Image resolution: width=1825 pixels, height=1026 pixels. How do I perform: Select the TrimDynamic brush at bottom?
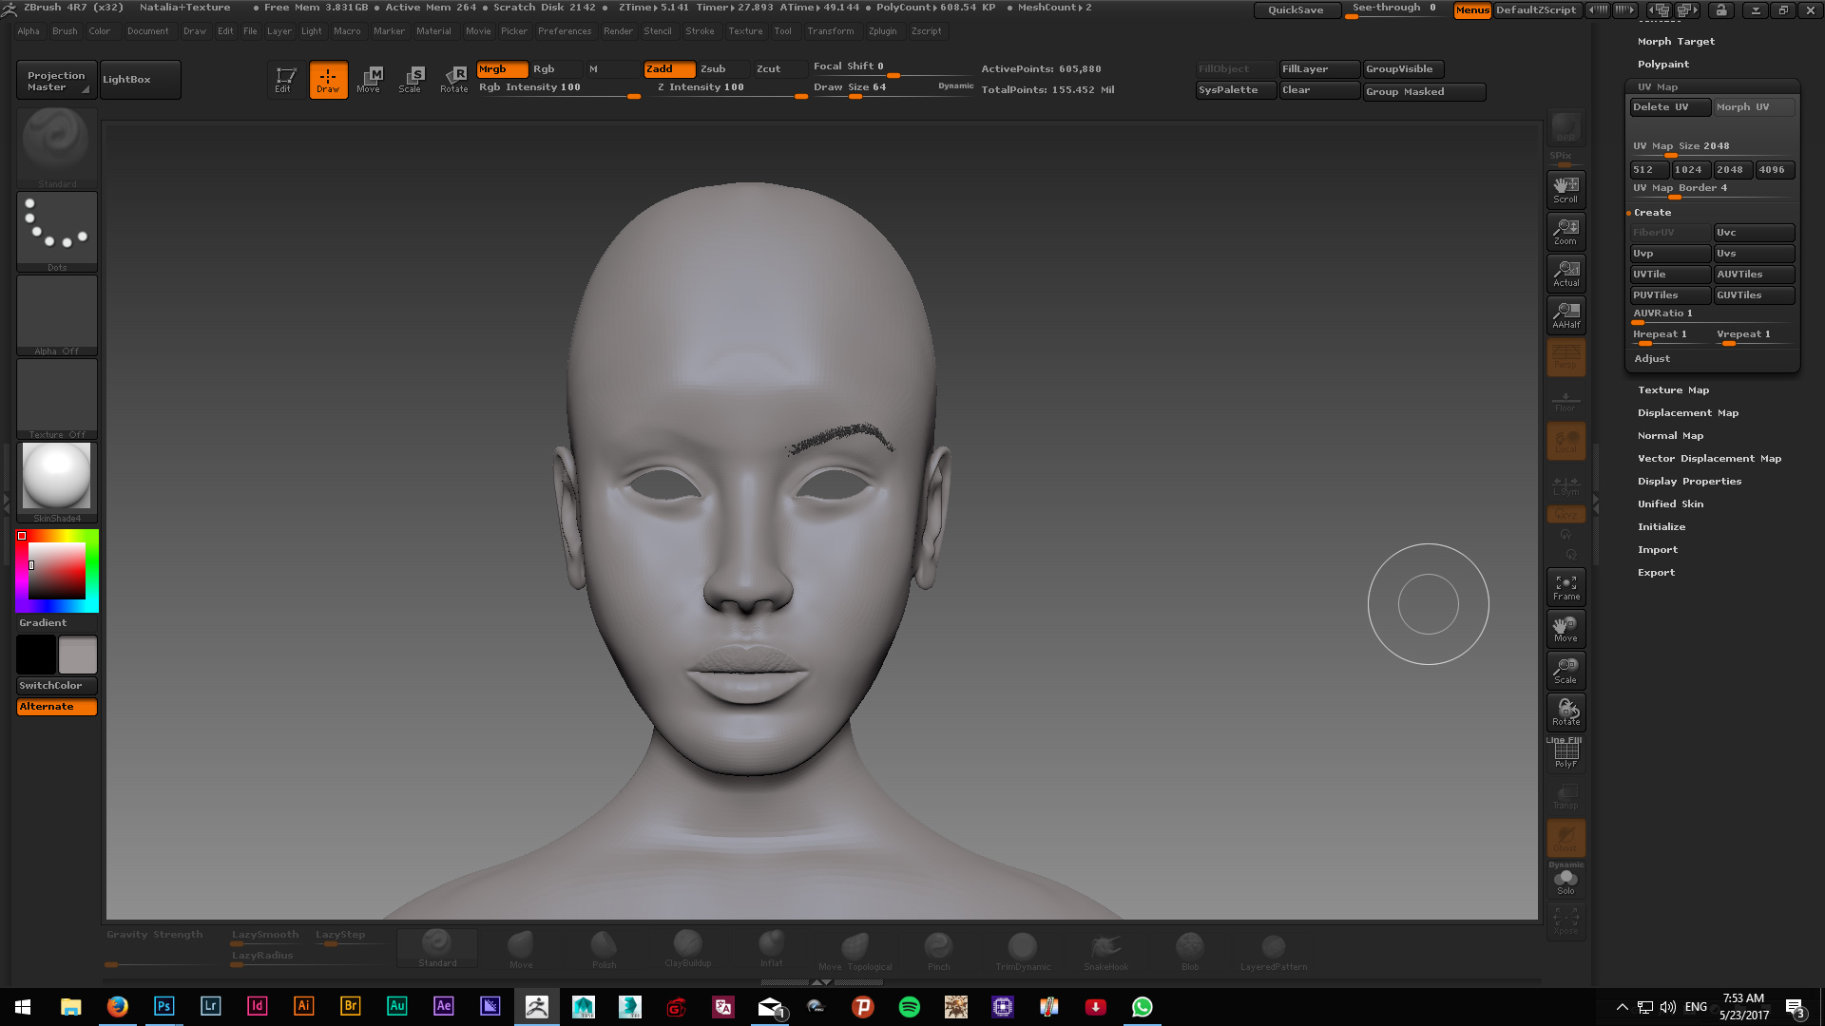coord(1023,949)
